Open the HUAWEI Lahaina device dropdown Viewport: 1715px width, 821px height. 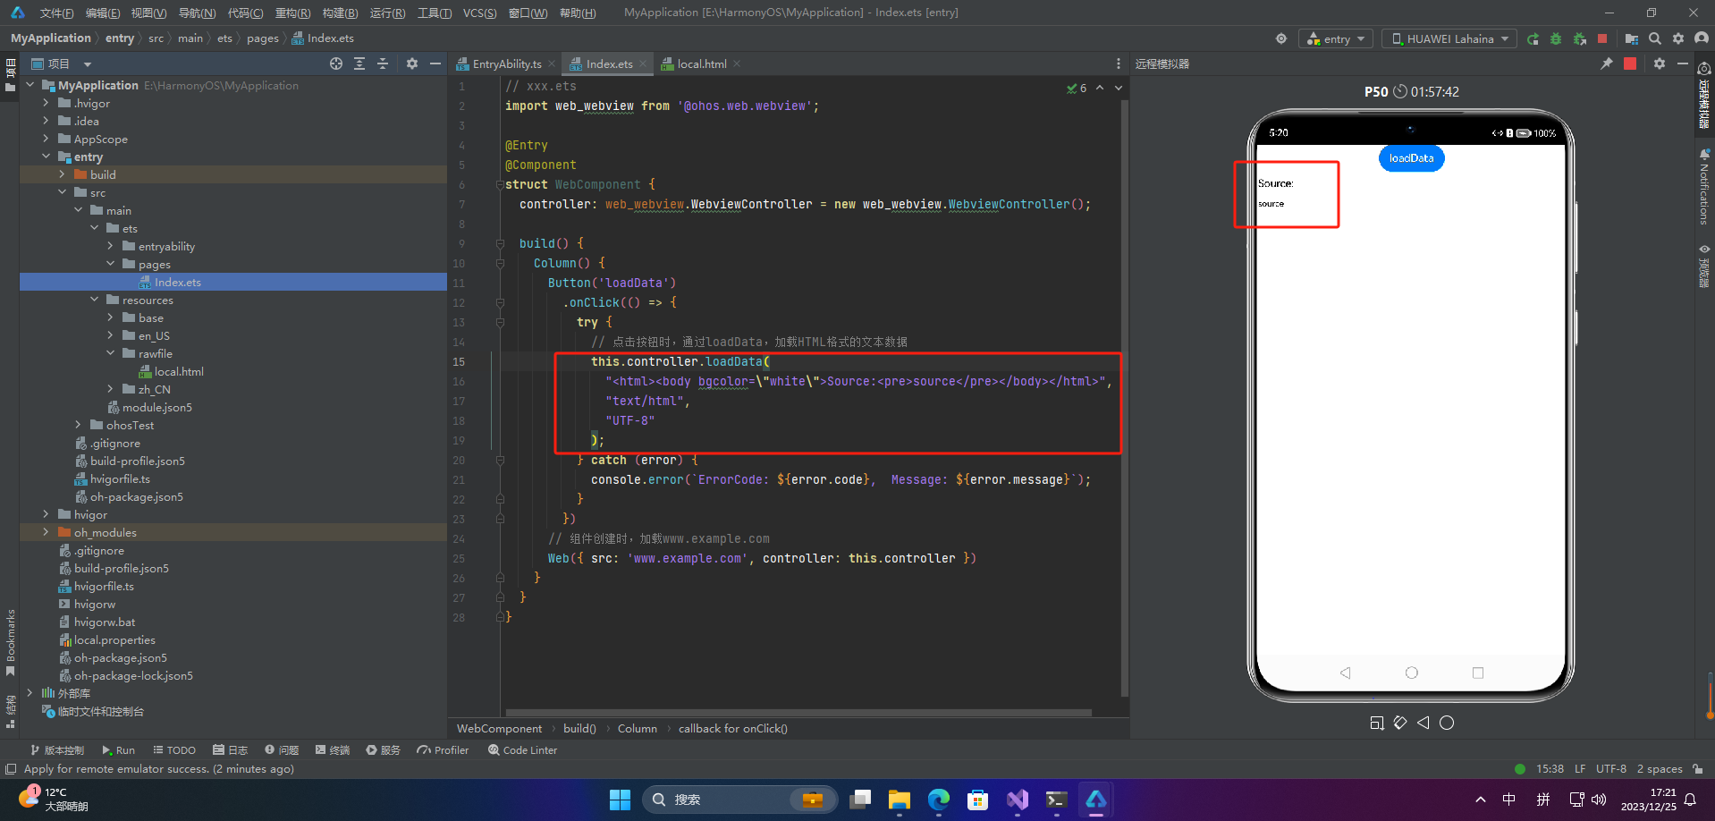click(1449, 38)
